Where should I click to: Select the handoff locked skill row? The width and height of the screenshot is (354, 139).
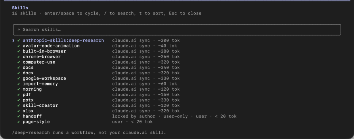(x=127, y=117)
